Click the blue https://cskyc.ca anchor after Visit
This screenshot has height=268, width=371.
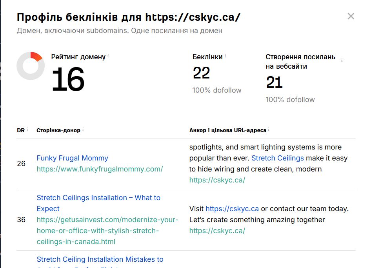click(x=232, y=209)
